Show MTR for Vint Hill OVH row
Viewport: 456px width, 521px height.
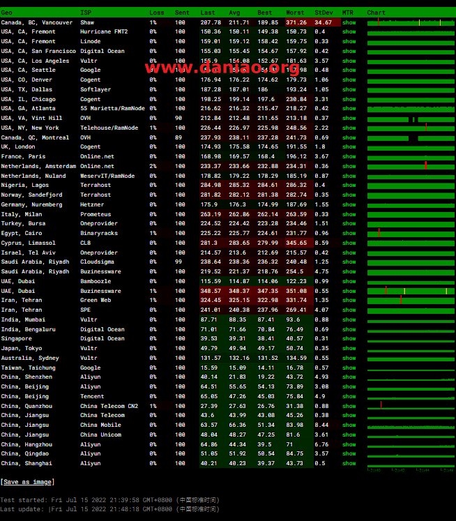(349, 118)
